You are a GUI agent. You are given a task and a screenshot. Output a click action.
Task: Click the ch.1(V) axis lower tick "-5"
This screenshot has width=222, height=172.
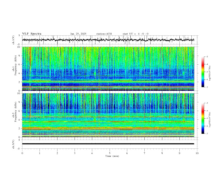pyautogui.click(x=19, y=44)
